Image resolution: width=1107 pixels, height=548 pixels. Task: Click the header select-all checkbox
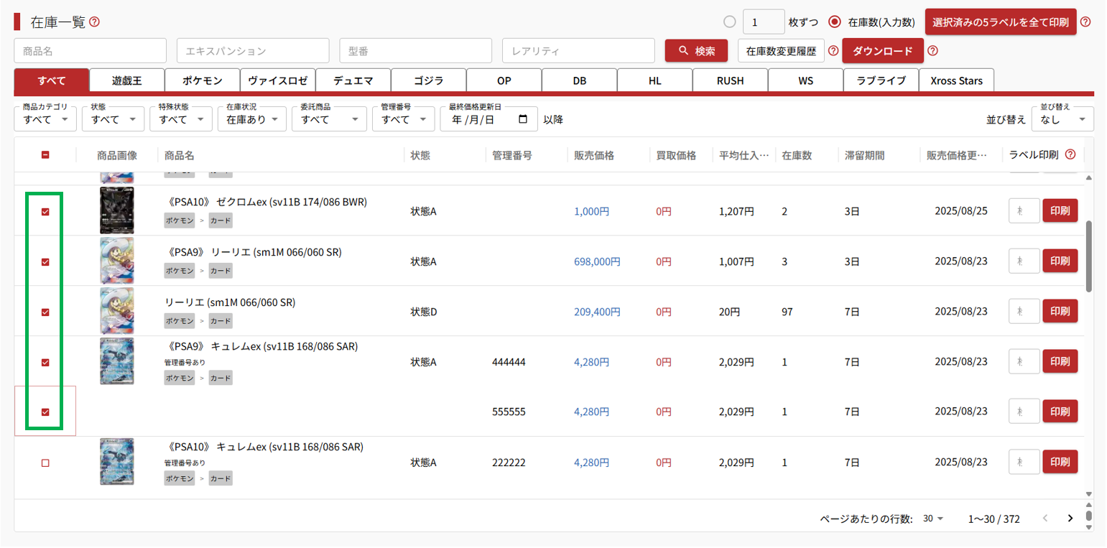45,154
